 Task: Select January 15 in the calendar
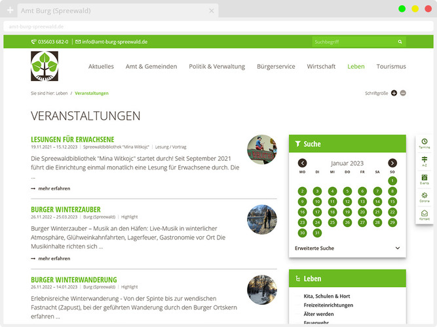(392, 201)
